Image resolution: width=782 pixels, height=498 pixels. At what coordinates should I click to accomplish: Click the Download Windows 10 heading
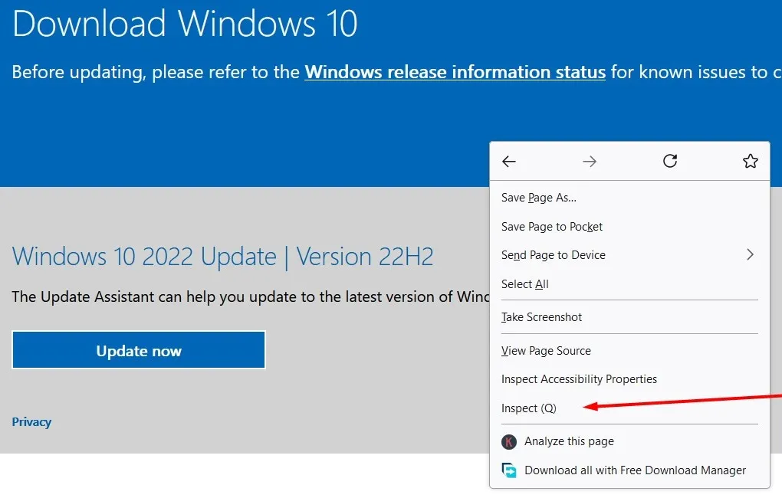(x=185, y=24)
